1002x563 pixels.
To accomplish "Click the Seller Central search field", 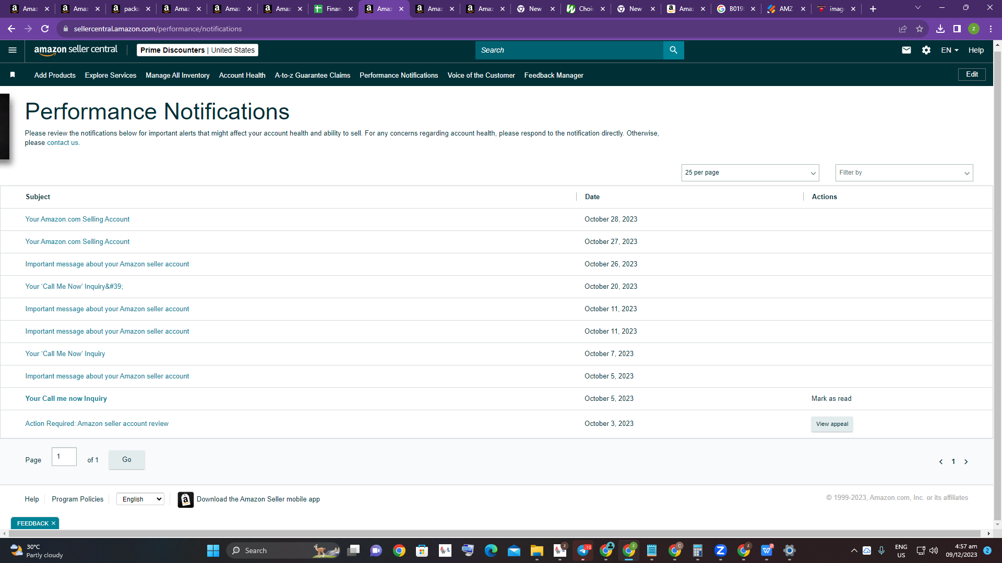I will click(x=569, y=50).
